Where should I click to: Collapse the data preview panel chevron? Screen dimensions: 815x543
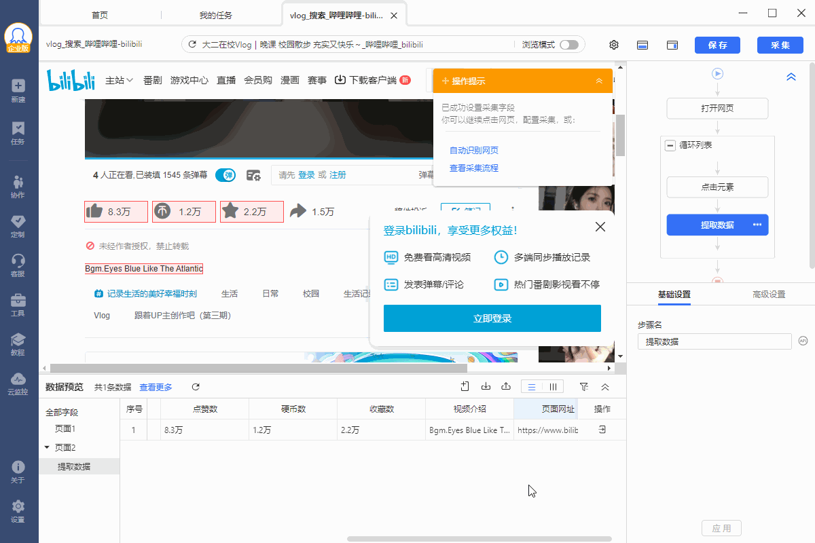605,387
